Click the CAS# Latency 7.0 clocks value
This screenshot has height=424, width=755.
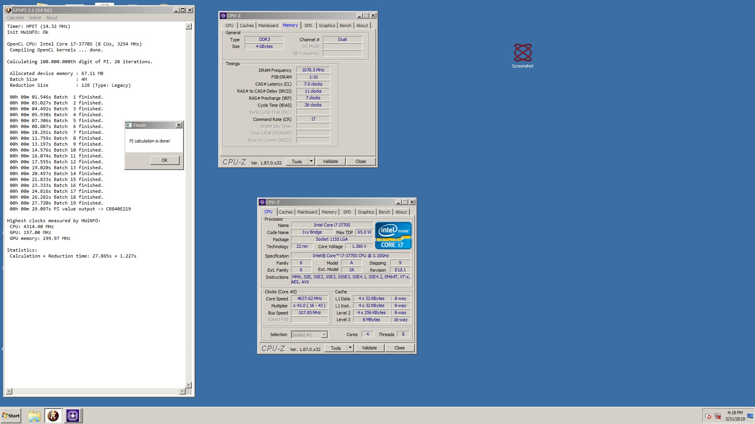(x=313, y=84)
